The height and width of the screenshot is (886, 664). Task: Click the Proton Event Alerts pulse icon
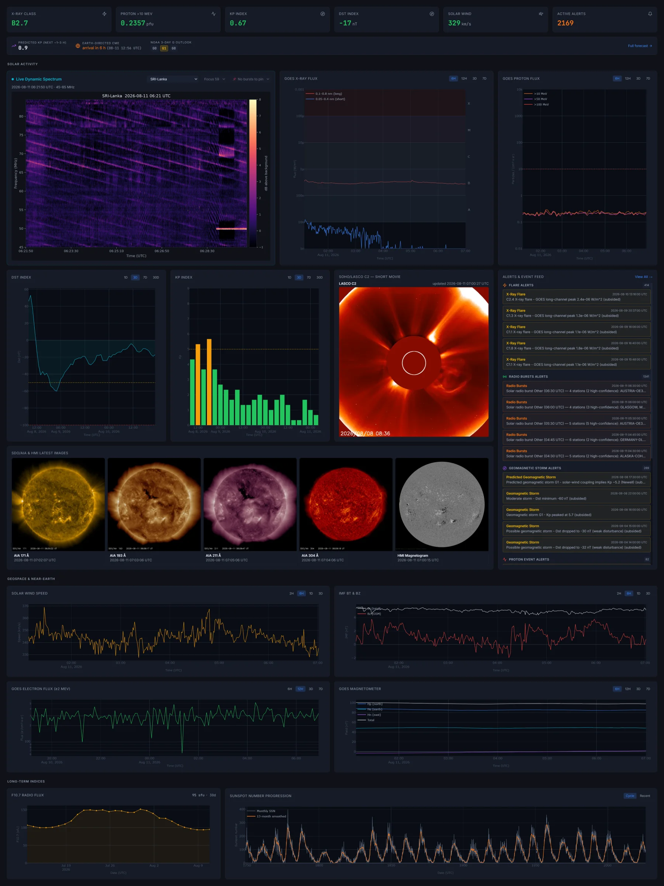pos(505,560)
